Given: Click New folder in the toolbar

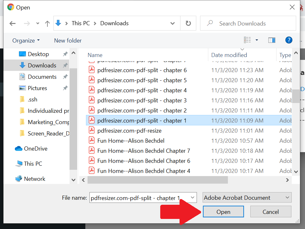Looking at the screenshot, I should point(68,41).
